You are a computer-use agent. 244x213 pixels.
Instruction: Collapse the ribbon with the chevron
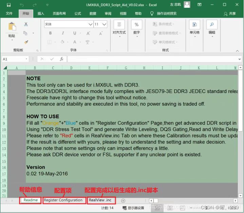point(237,51)
